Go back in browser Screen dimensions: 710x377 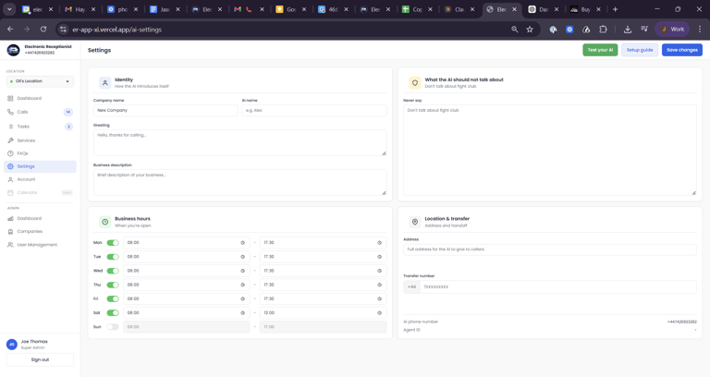[x=10, y=30]
